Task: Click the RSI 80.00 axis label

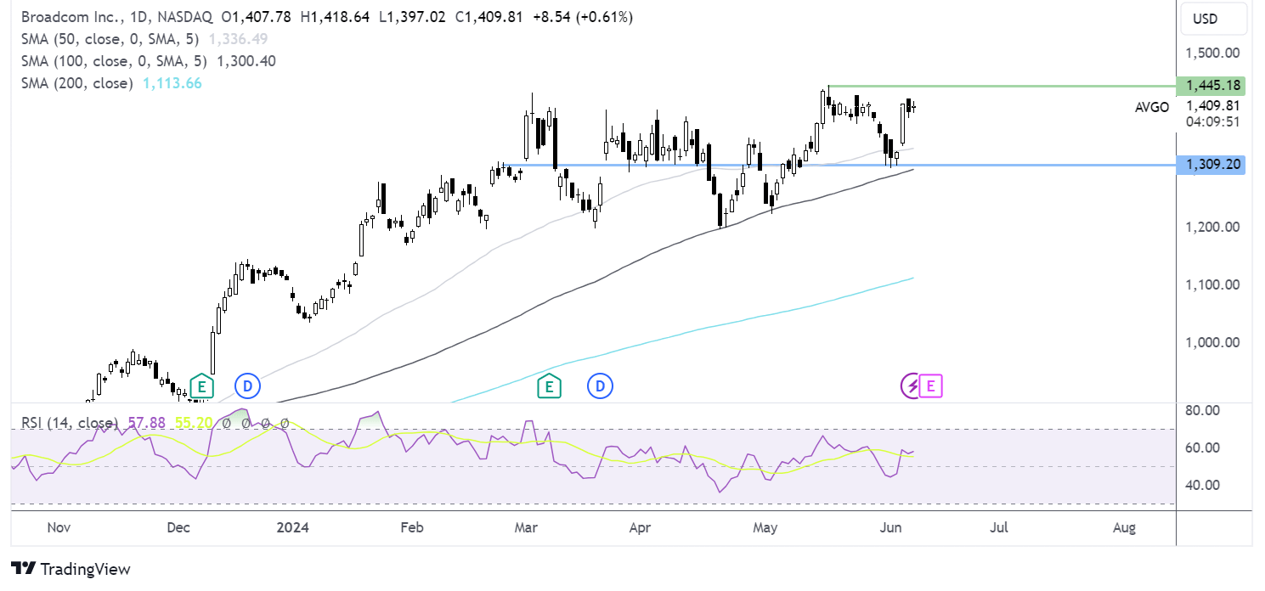Action: click(x=1201, y=410)
